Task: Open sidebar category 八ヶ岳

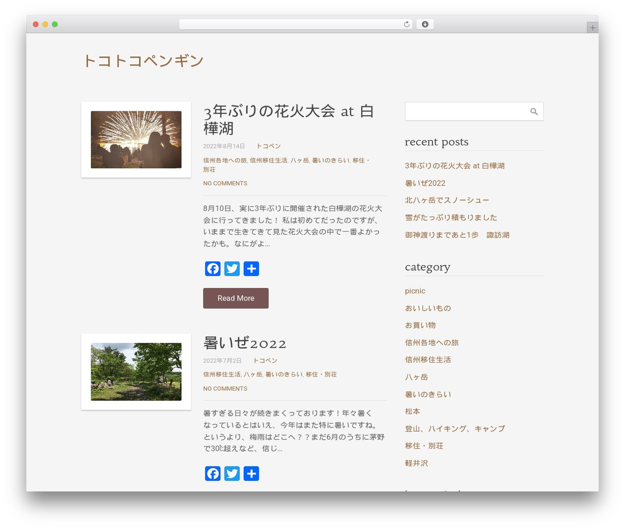Action: [x=416, y=377]
